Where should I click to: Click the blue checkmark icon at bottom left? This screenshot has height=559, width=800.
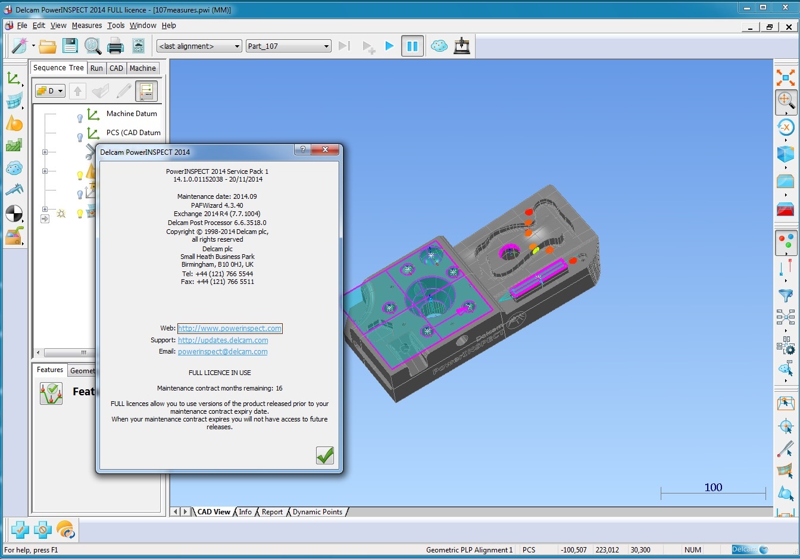[20, 529]
